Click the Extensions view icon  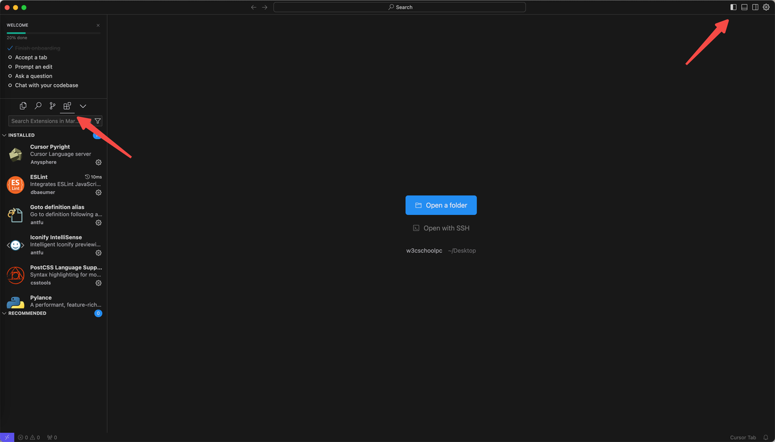pyautogui.click(x=67, y=106)
